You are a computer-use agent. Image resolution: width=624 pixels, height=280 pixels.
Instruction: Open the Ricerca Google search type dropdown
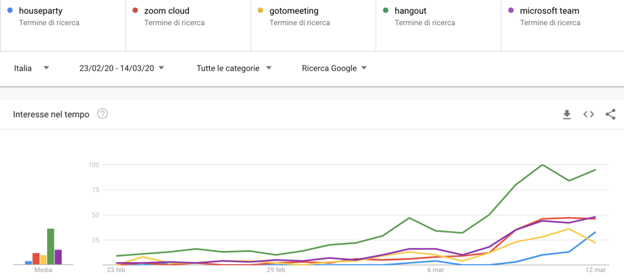click(x=334, y=68)
